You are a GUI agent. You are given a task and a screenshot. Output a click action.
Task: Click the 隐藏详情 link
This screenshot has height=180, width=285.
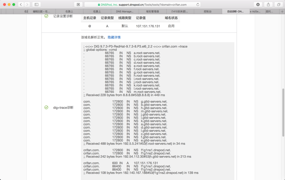click(x=114, y=37)
